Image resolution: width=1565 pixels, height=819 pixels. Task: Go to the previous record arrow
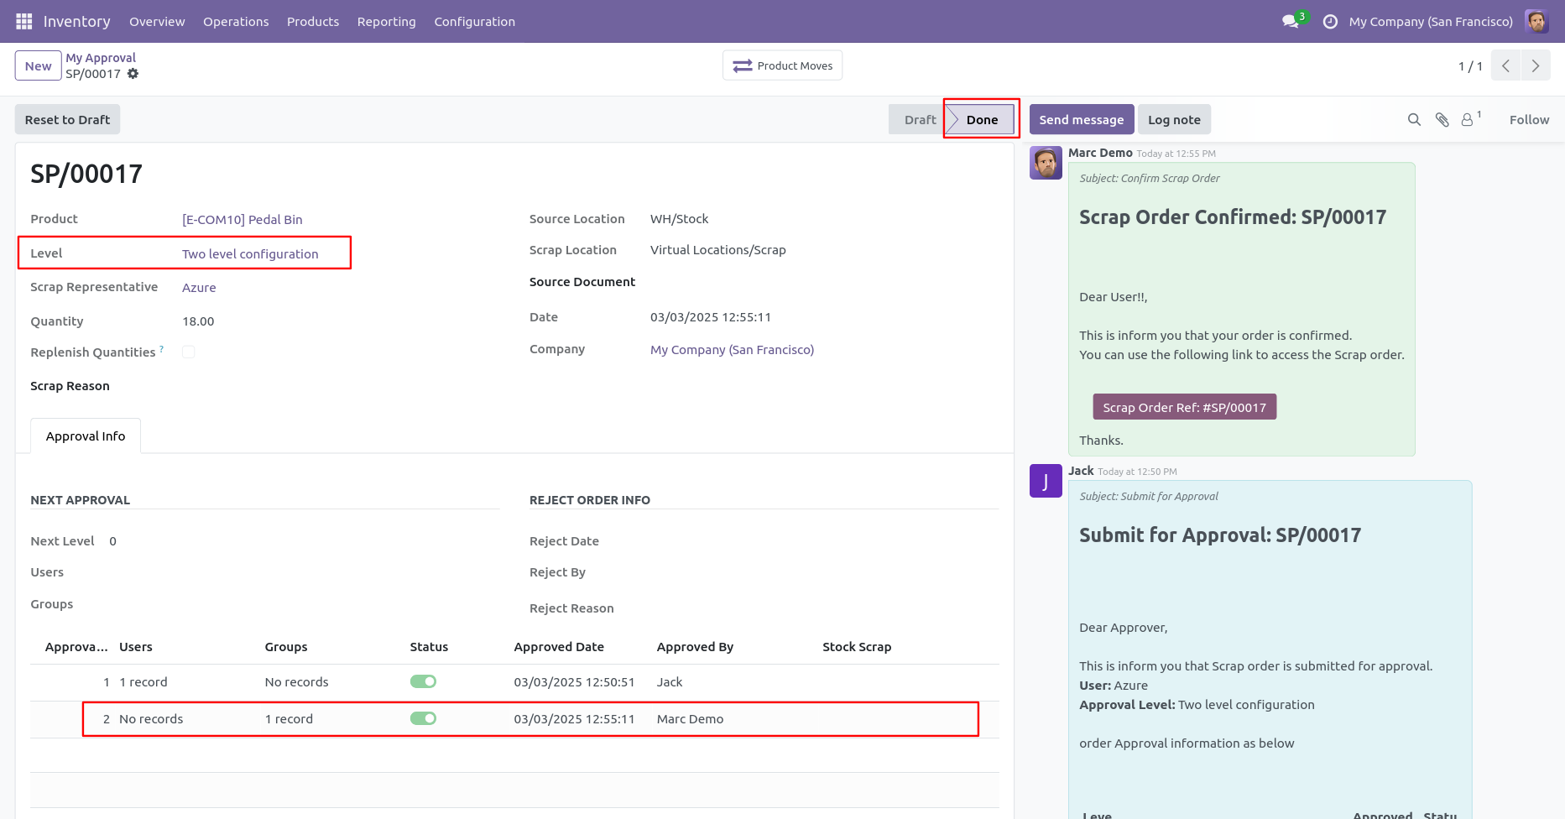[1506, 66]
